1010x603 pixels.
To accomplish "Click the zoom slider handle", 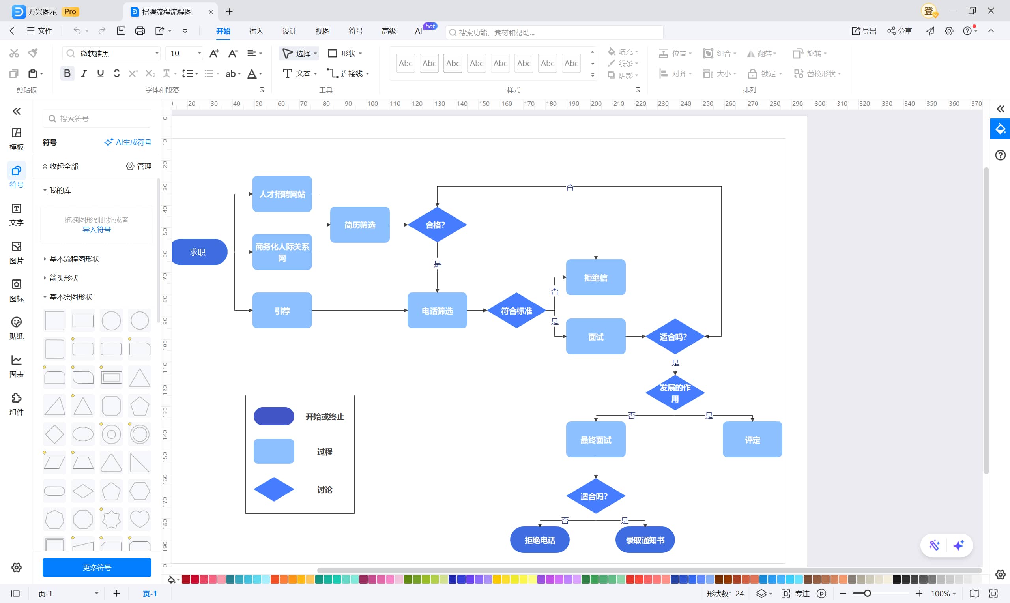I will [x=868, y=594].
